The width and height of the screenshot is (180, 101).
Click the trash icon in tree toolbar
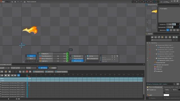177,37
